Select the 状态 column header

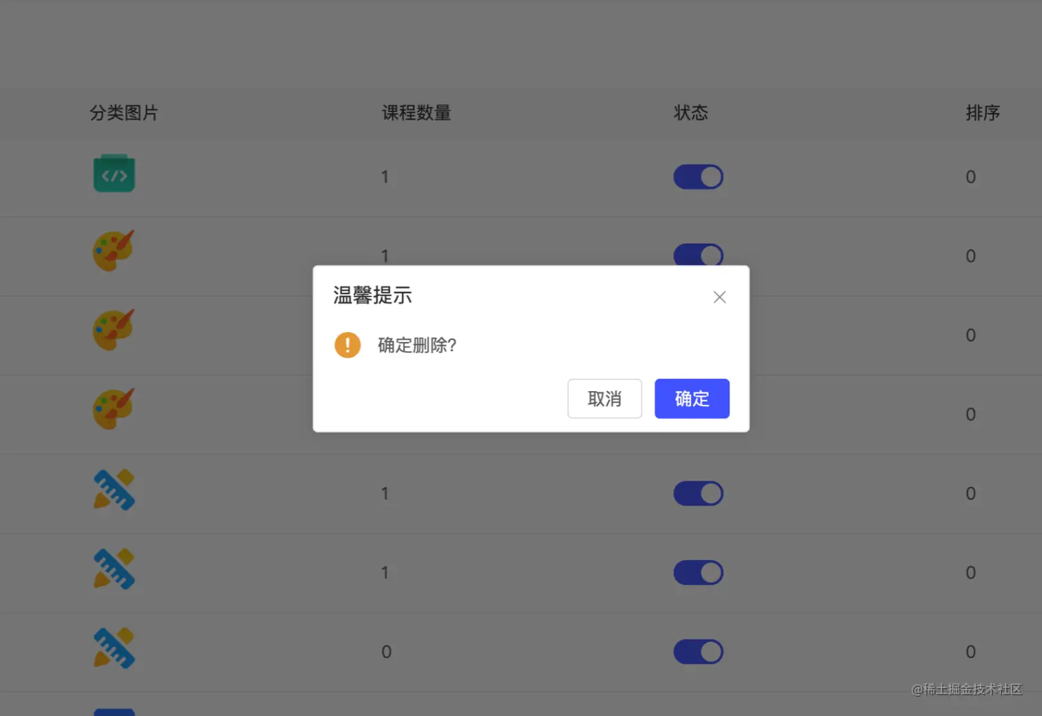pos(691,113)
